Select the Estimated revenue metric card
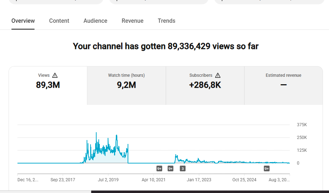This screenshot has width=329, height=193. click(283, 85)
